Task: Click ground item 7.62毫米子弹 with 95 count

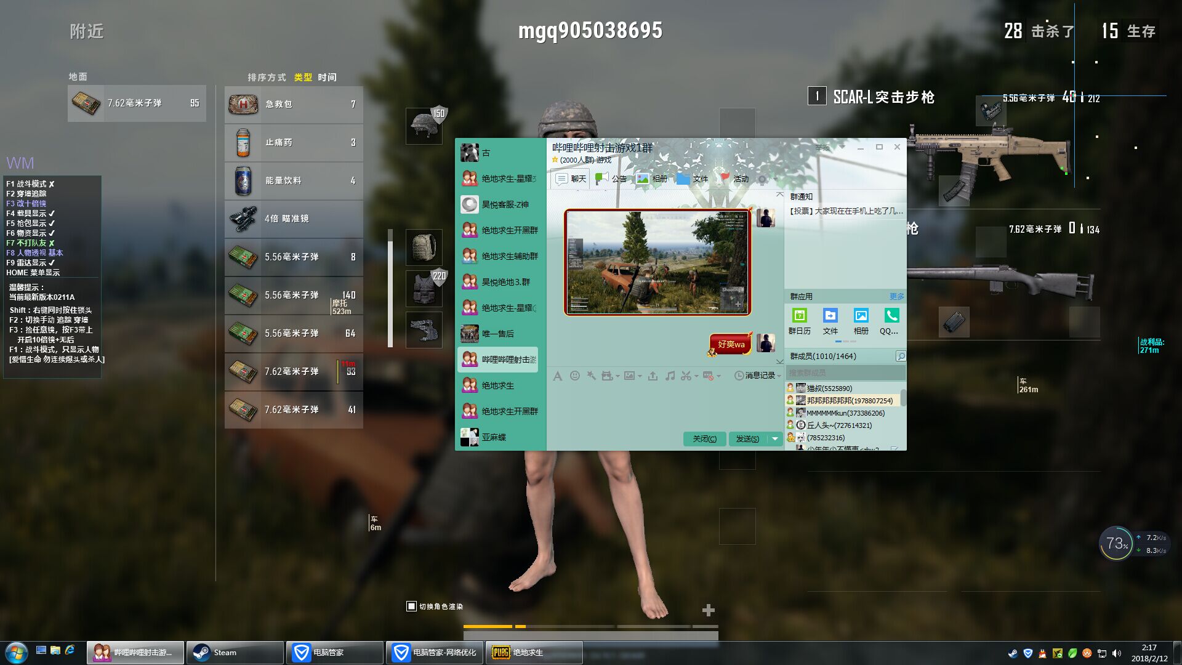Action: pyautogui.click(x=137, y=103)
